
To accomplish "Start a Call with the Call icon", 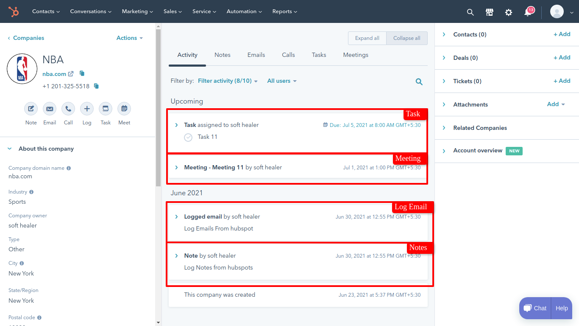I will pos(68,109).
